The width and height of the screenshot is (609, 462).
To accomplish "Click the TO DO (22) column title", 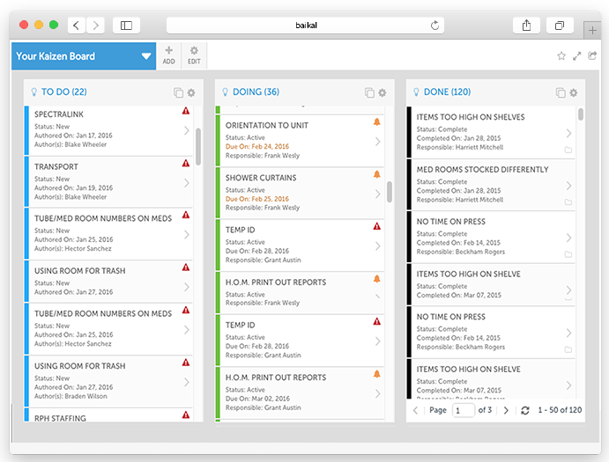I will (64, 92).
